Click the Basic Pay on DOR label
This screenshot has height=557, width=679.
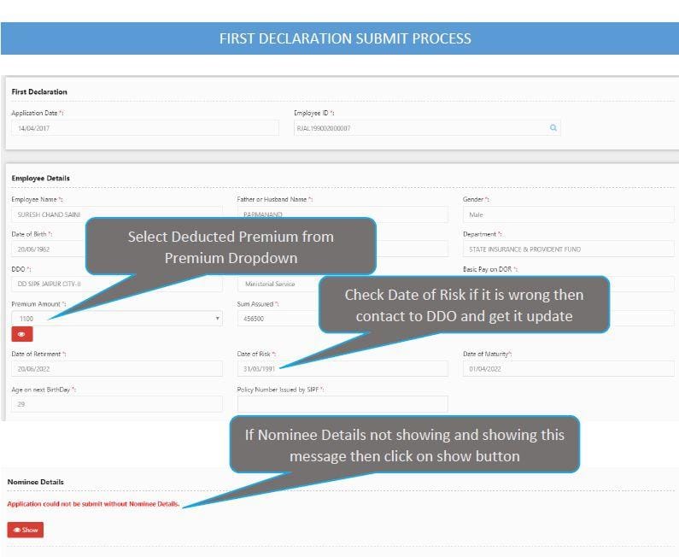pyautogui.click(x=490, y=269)
